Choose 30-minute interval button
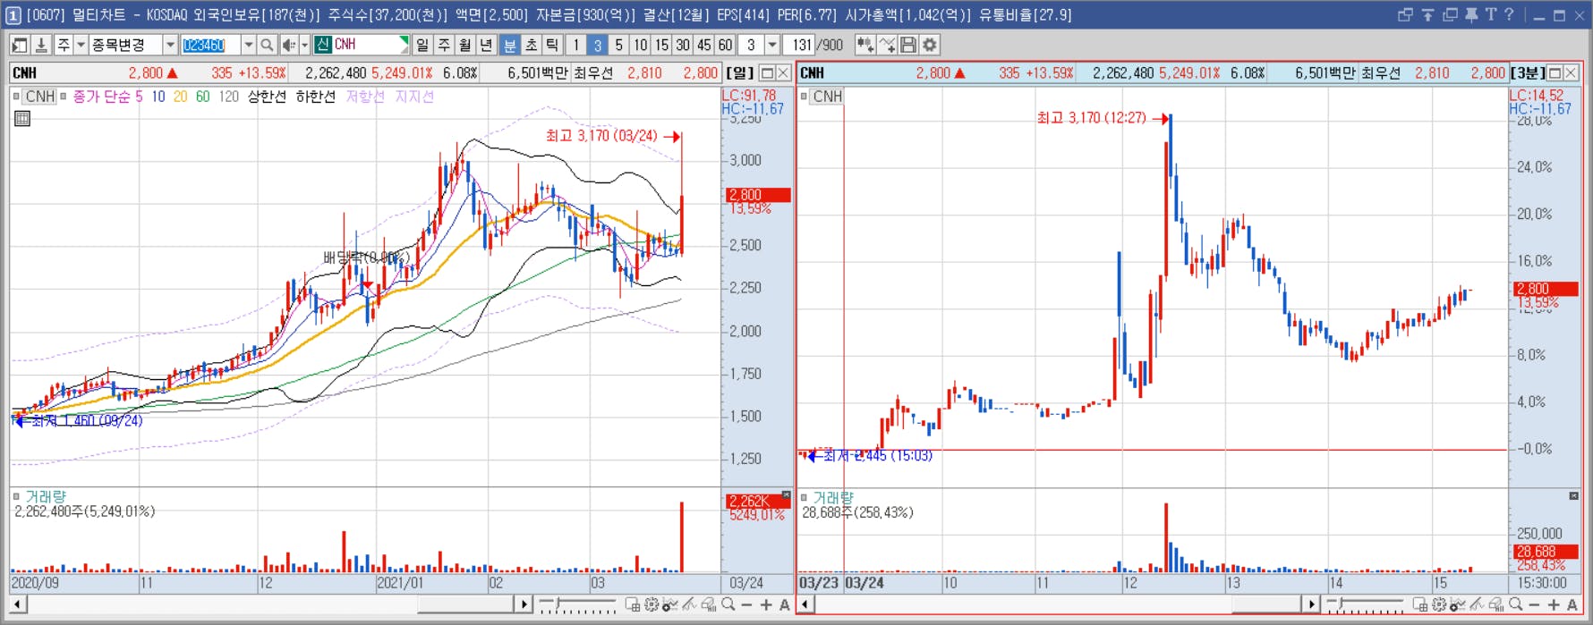The width and height of the screenshot is (1593, 625). (x=683, y=45)
